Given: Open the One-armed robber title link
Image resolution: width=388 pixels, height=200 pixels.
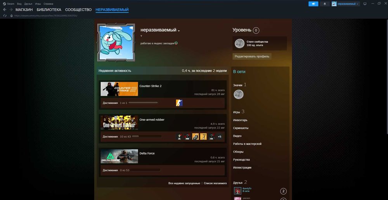Looking at the screenshot, I should click(152, 120).
